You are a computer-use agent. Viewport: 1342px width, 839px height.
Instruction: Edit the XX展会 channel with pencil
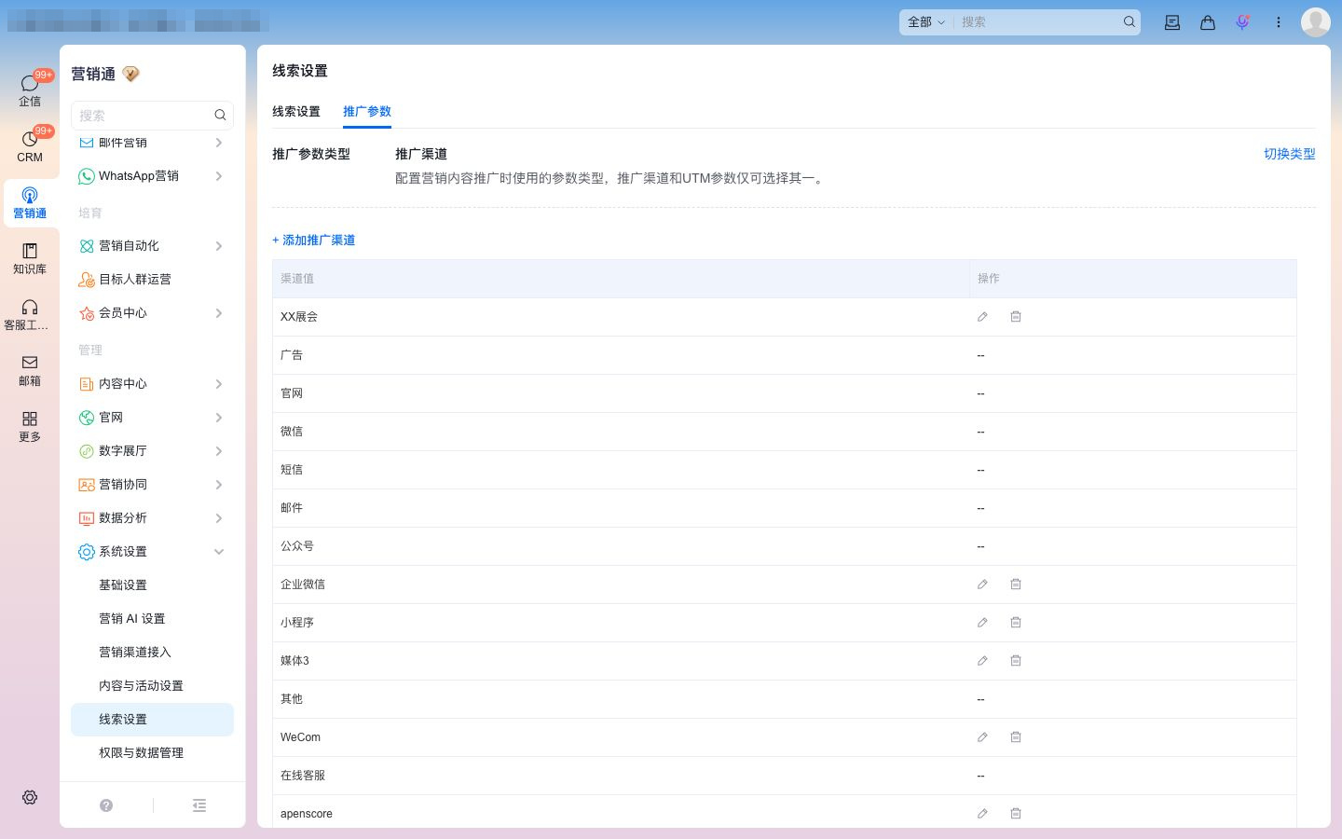pyautogui.click(x=982, y=317)
